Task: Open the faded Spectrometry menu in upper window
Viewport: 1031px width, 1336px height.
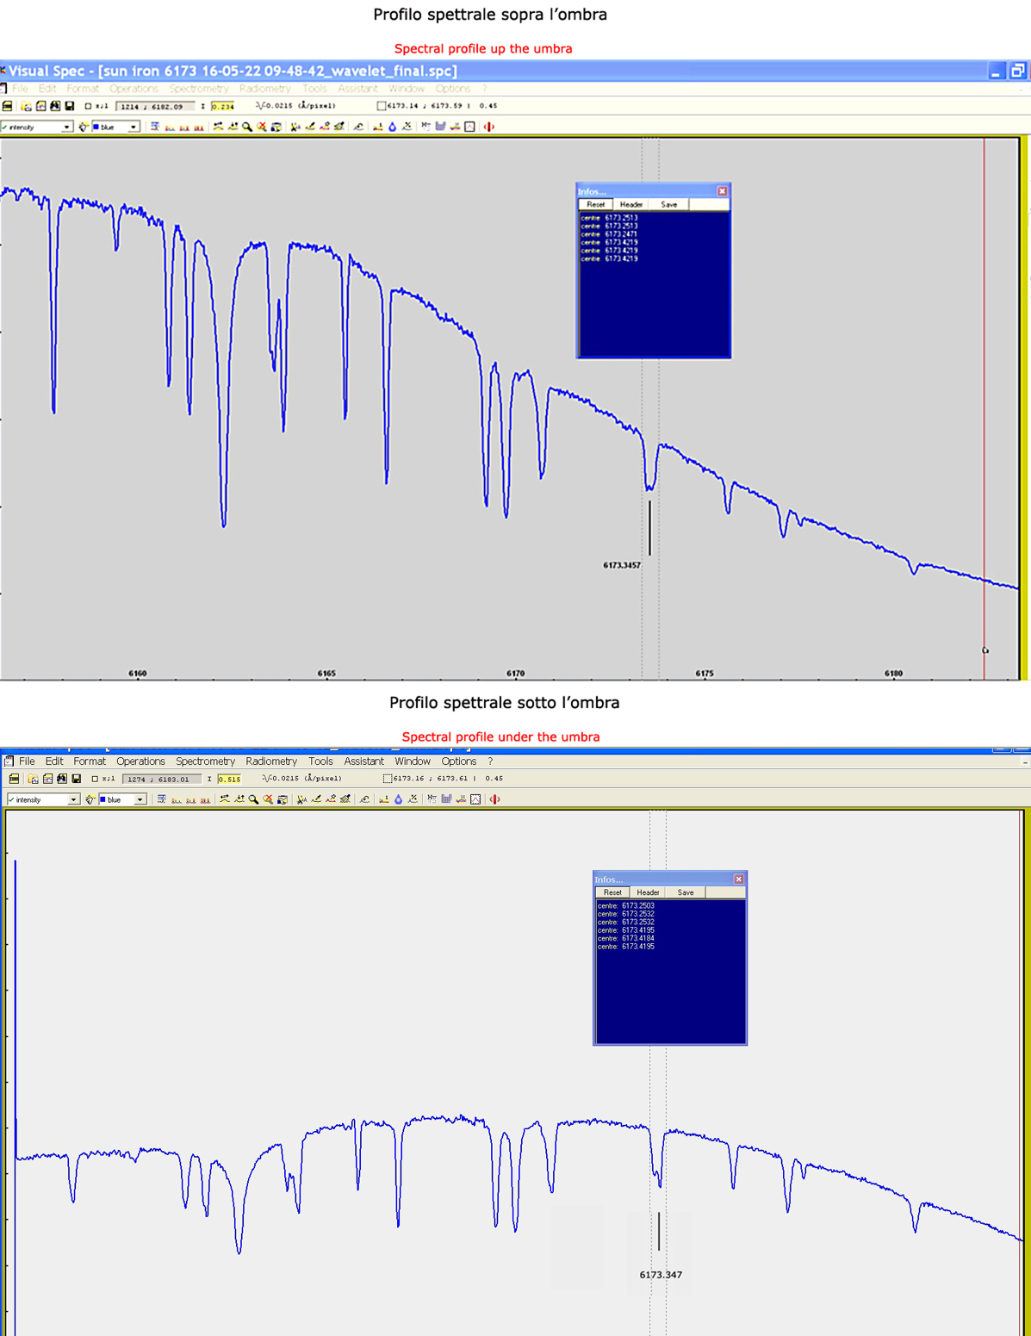Action: [199, 89]
